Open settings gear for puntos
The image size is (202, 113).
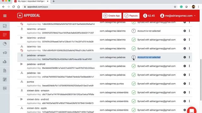coord(185,84)
